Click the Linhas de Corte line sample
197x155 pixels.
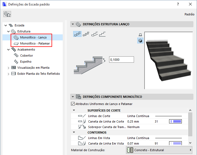tap(169, 116)
